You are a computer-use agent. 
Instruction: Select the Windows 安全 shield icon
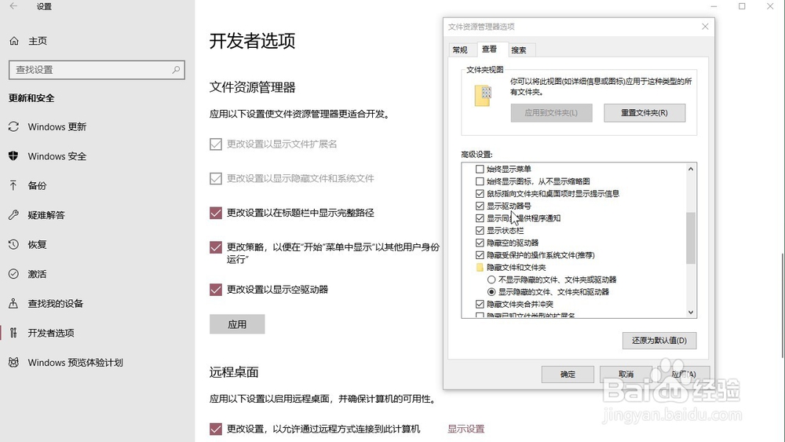point(13,156)
